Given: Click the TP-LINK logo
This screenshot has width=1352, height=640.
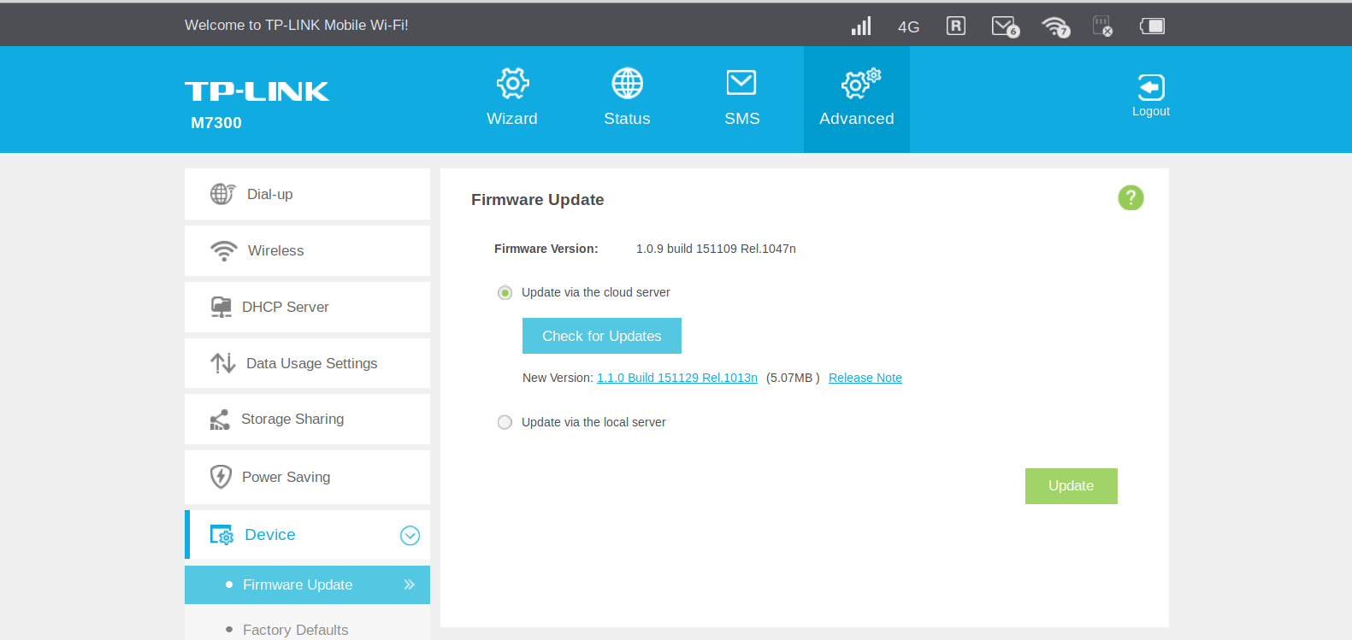Looking at the screenshot, I should [x=257, y=91].
